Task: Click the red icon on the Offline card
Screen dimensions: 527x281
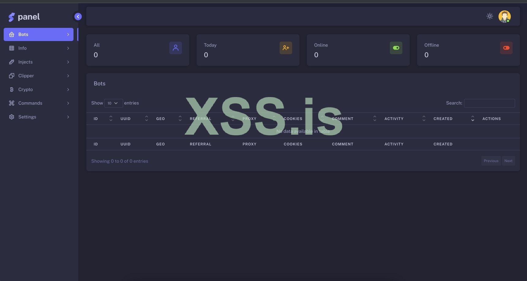Action: [x=506, y=48]
